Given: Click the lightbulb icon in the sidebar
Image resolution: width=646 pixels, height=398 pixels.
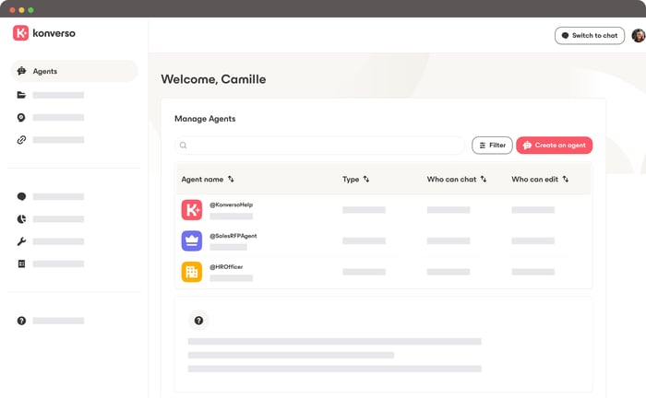Looking at the screenshot, I should (x=21, y=118).
